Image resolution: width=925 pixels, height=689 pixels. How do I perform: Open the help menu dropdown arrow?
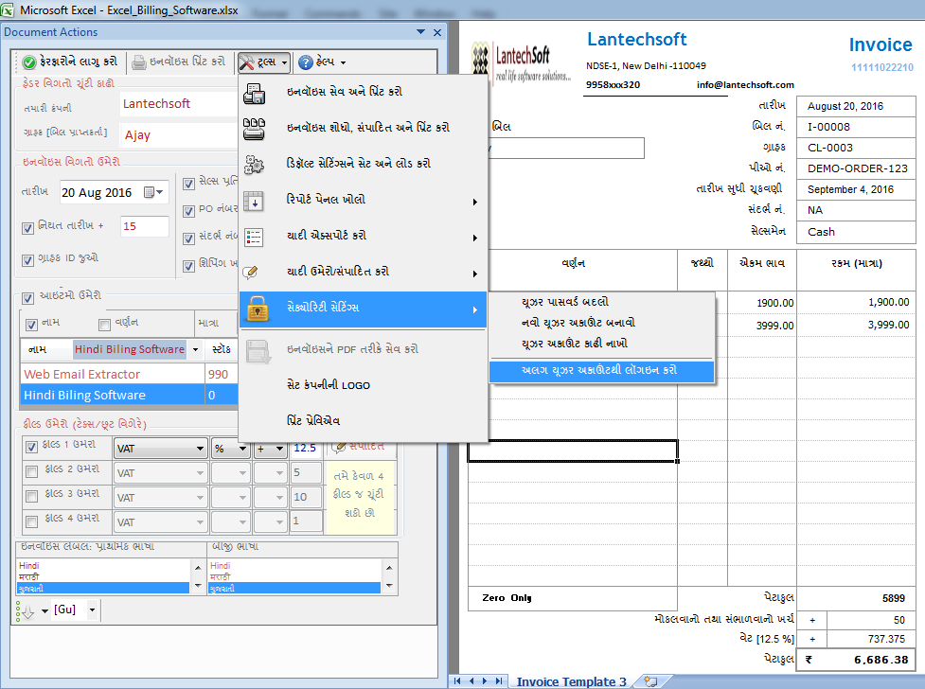click(x=344, y=62)
